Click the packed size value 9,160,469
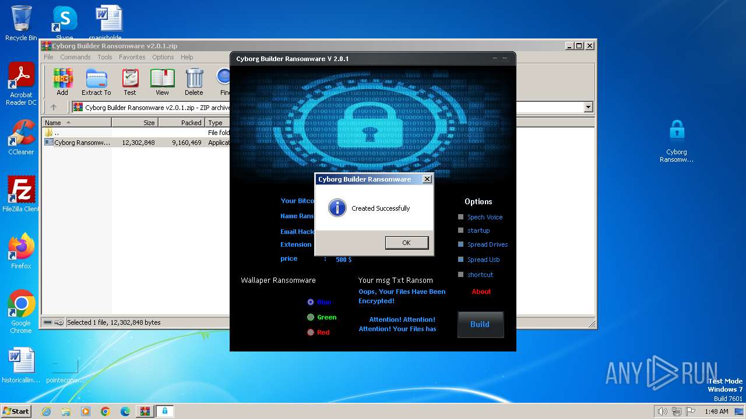The width and height of the screenshot is (746, 419). click(x=186, y=143)
